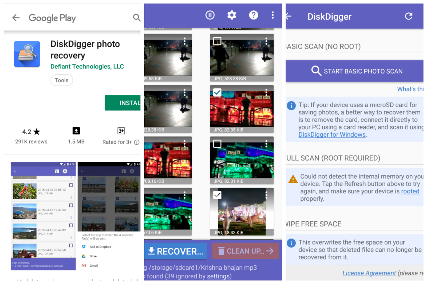
Task: Tap the CLEAN UP... button
Action: point(246,251)
